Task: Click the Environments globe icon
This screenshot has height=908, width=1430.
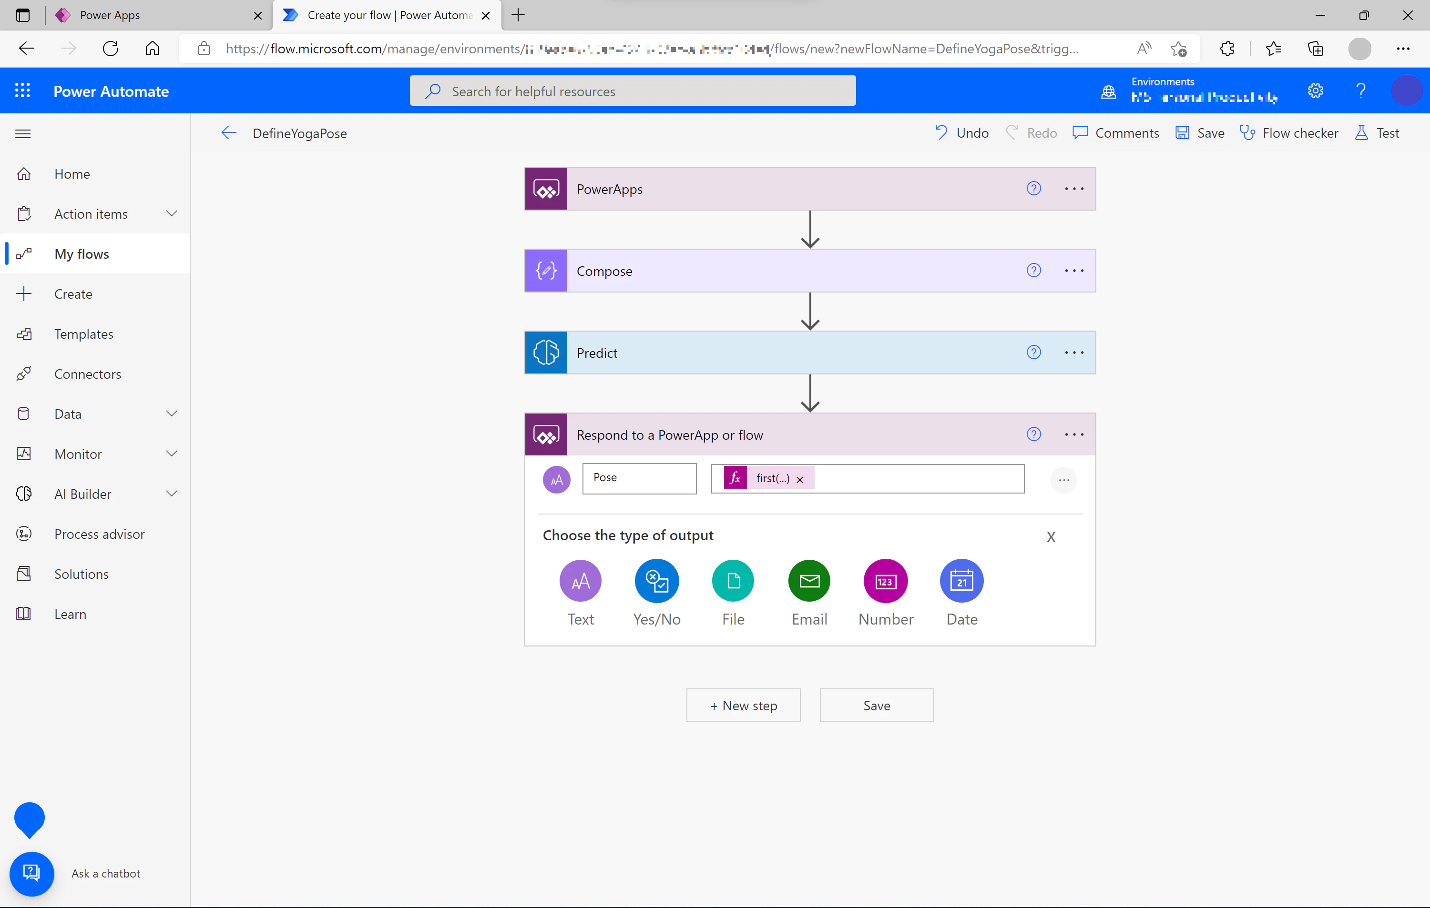Action: pos(1108,92)
